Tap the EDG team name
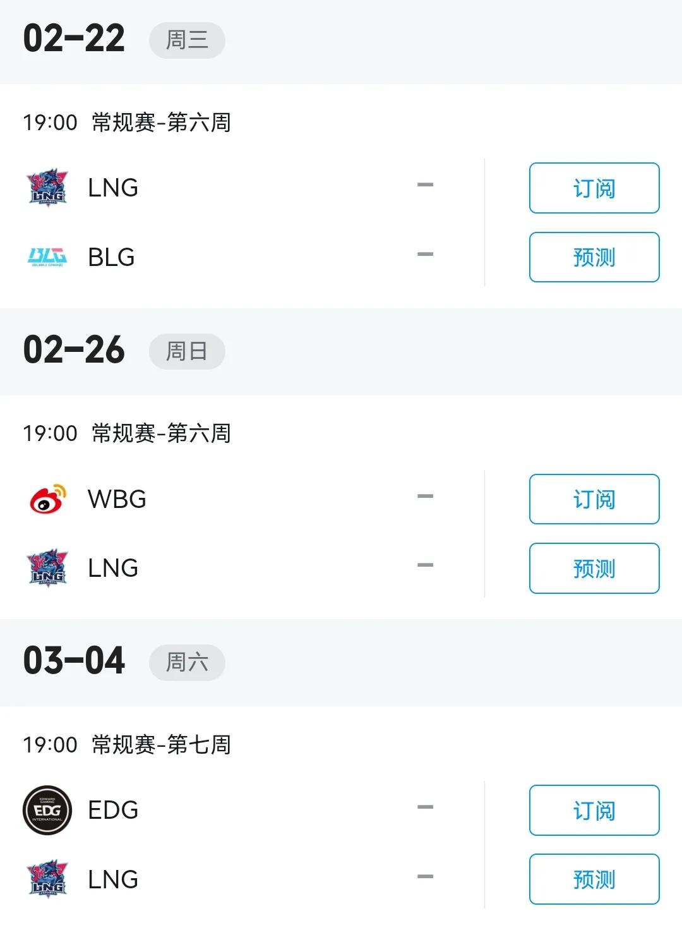The height and width of the screenshot is (930, 682). [x=113, y=810]
